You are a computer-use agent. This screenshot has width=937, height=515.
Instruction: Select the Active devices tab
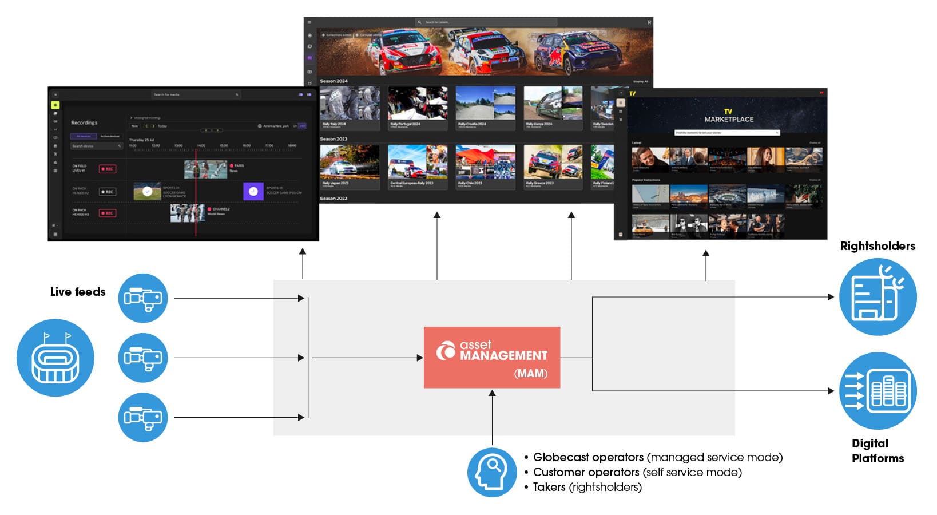[110, 136]
